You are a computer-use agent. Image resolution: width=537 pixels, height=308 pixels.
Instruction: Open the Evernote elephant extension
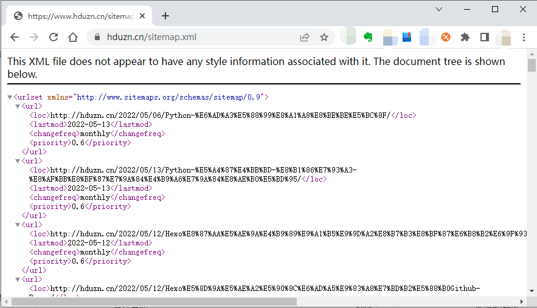point(368,37)
